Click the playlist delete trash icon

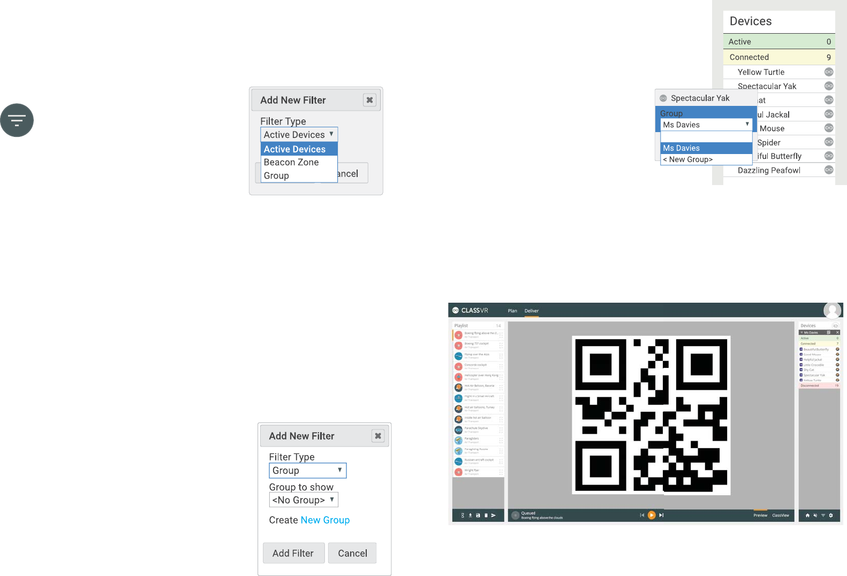pyautogui.click(x=486, y=516)
